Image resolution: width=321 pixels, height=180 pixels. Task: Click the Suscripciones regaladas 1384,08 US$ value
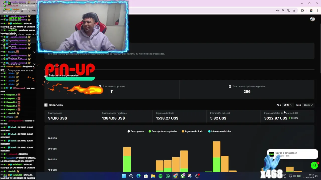click(113, 118)
